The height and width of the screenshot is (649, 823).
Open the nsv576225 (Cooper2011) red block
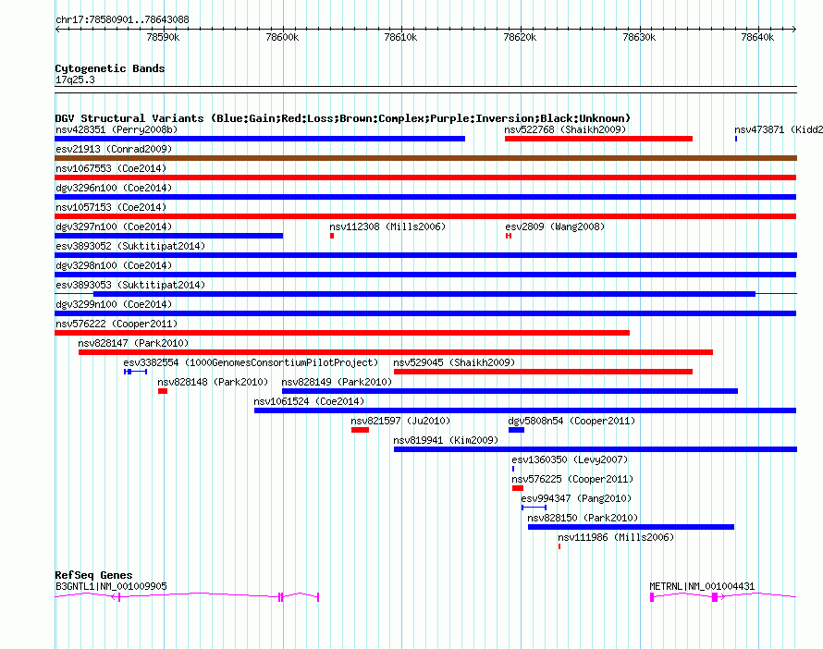[x=518, y=488]
